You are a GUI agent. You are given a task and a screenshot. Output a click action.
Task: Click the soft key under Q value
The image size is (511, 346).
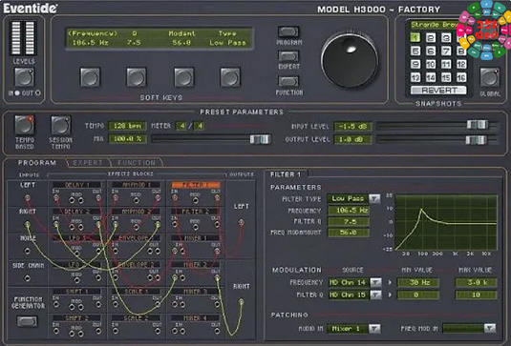point(137,77)
